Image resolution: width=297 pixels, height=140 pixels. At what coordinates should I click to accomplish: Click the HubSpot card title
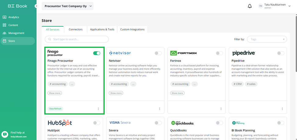coord(54,130)
